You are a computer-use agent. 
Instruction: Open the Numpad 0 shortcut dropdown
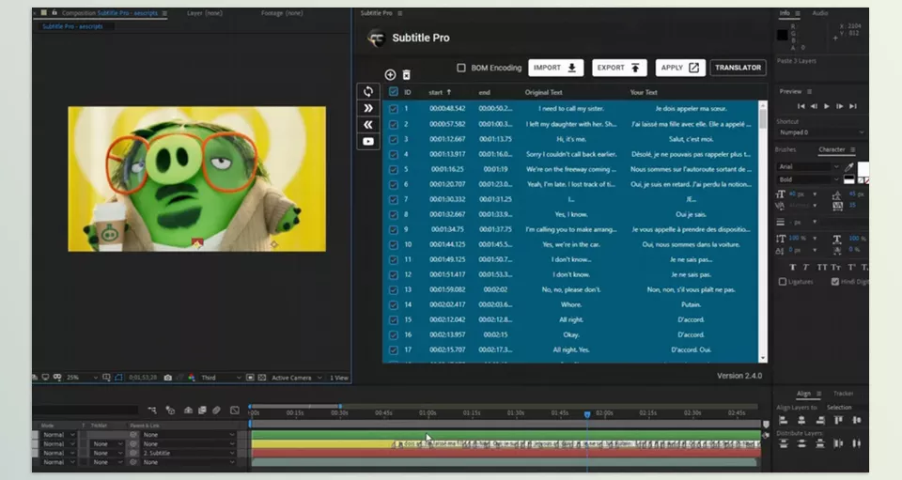821,132
